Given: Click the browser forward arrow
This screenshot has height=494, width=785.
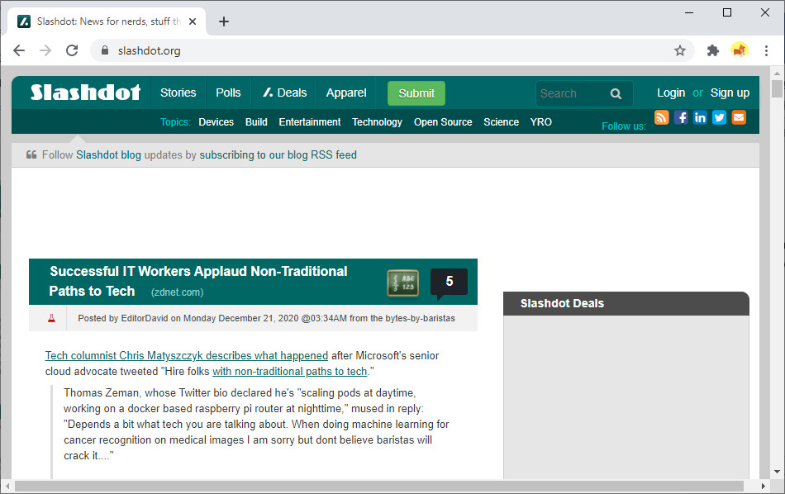Looking at the screenshot, I should click(x=45, y=50).
